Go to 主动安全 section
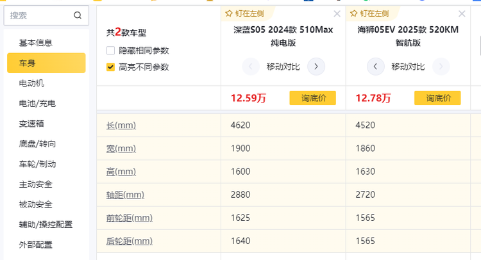The height and width of the screenshot is (260, 481). click(x=36, y=184)
